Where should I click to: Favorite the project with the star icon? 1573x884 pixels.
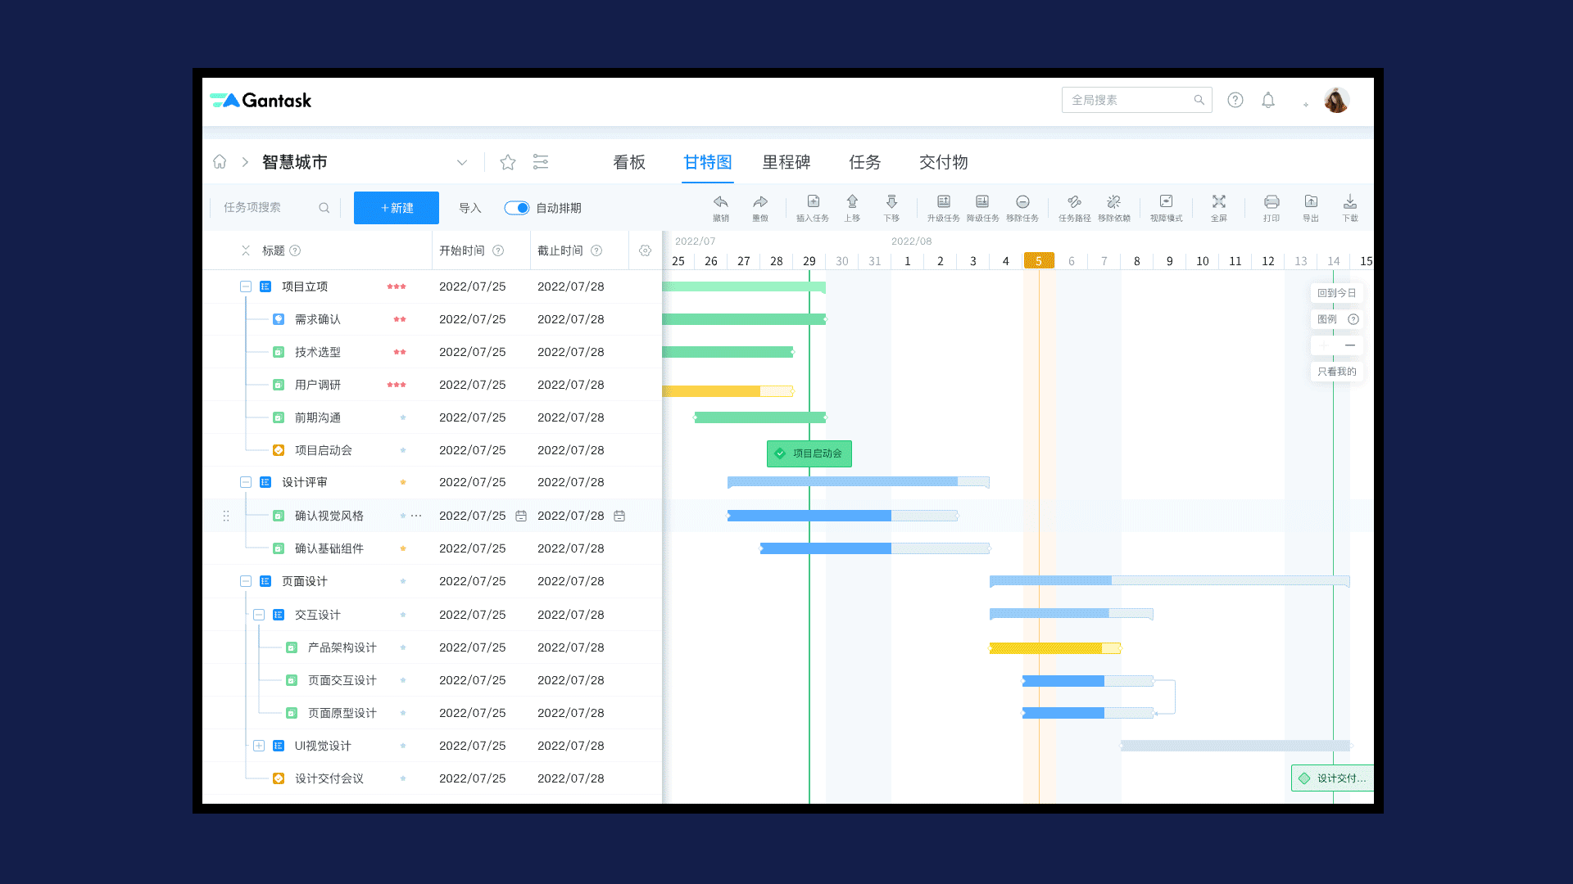coord(508,162)
